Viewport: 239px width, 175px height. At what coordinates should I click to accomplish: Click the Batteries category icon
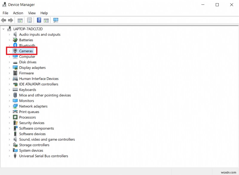15,40
